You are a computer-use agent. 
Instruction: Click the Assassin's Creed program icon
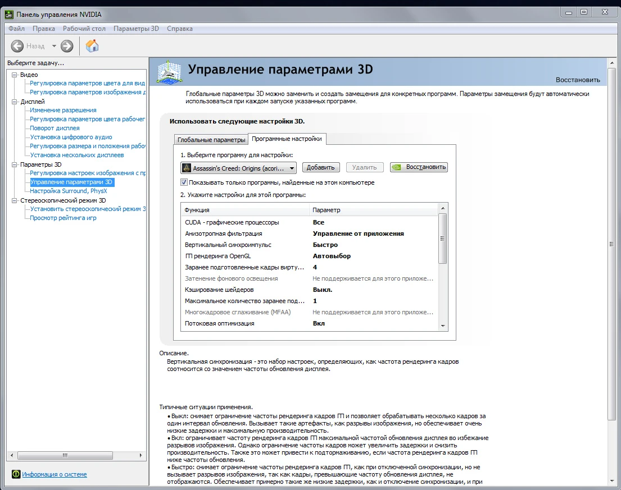click(187, 168)
